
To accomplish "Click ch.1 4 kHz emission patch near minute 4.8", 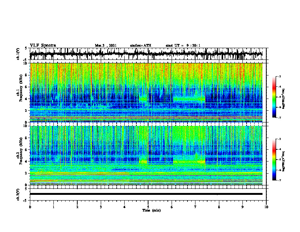I will (143, 99).
